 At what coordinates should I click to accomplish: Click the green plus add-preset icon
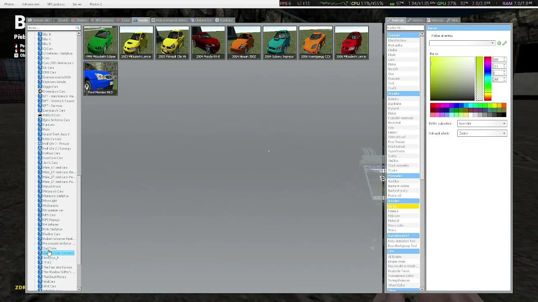[x=499, y=43]
